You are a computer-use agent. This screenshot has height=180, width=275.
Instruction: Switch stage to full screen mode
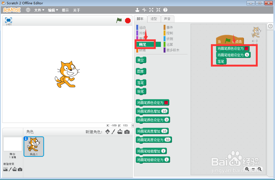click(x=8, y=20)
